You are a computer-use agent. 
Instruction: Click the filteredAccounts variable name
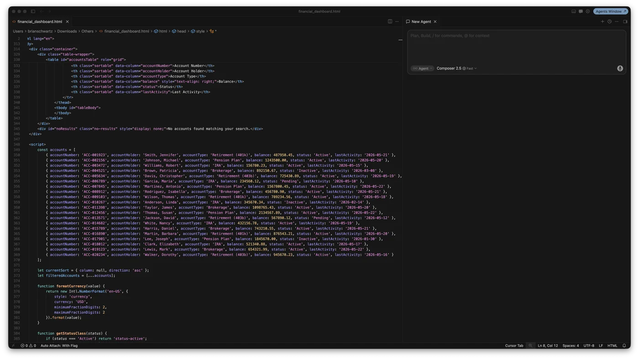(62, 276)
